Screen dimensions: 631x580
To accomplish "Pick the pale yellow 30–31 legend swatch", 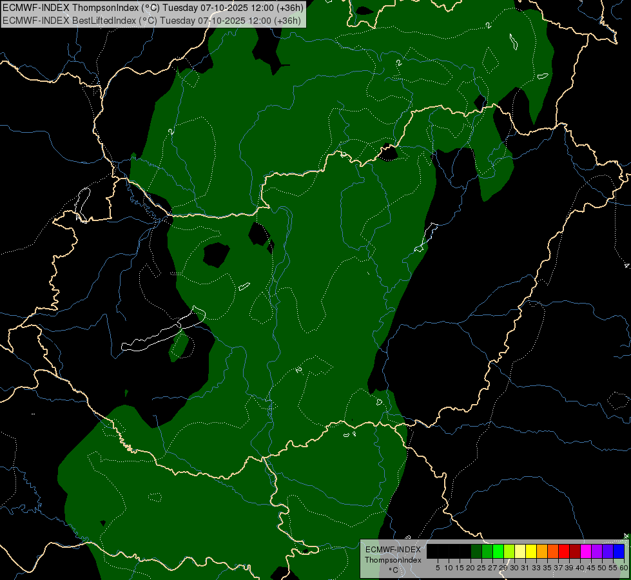I will tap(520, 551).
